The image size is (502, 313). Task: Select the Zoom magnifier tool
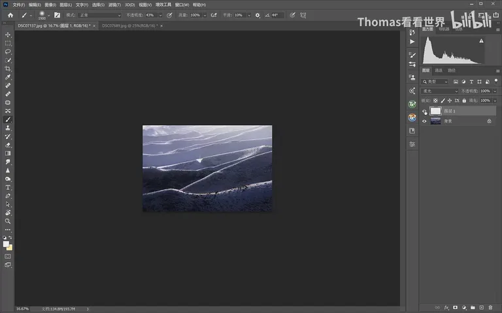click(8, 221)
